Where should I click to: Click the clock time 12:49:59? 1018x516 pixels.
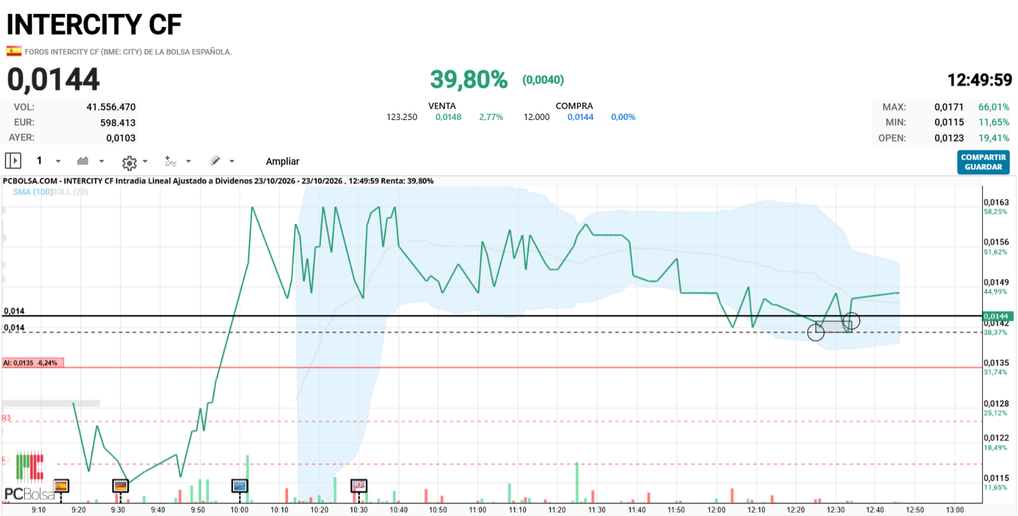pyautogui.click(x=979, y=80)
